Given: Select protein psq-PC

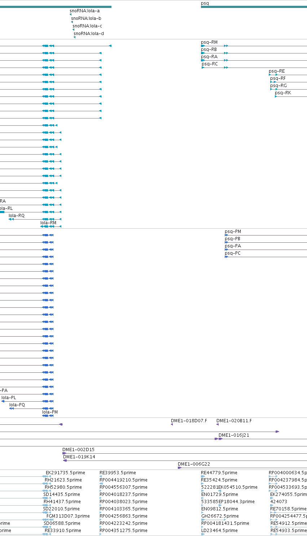Looking at the screenshot, I should [233, 253].
